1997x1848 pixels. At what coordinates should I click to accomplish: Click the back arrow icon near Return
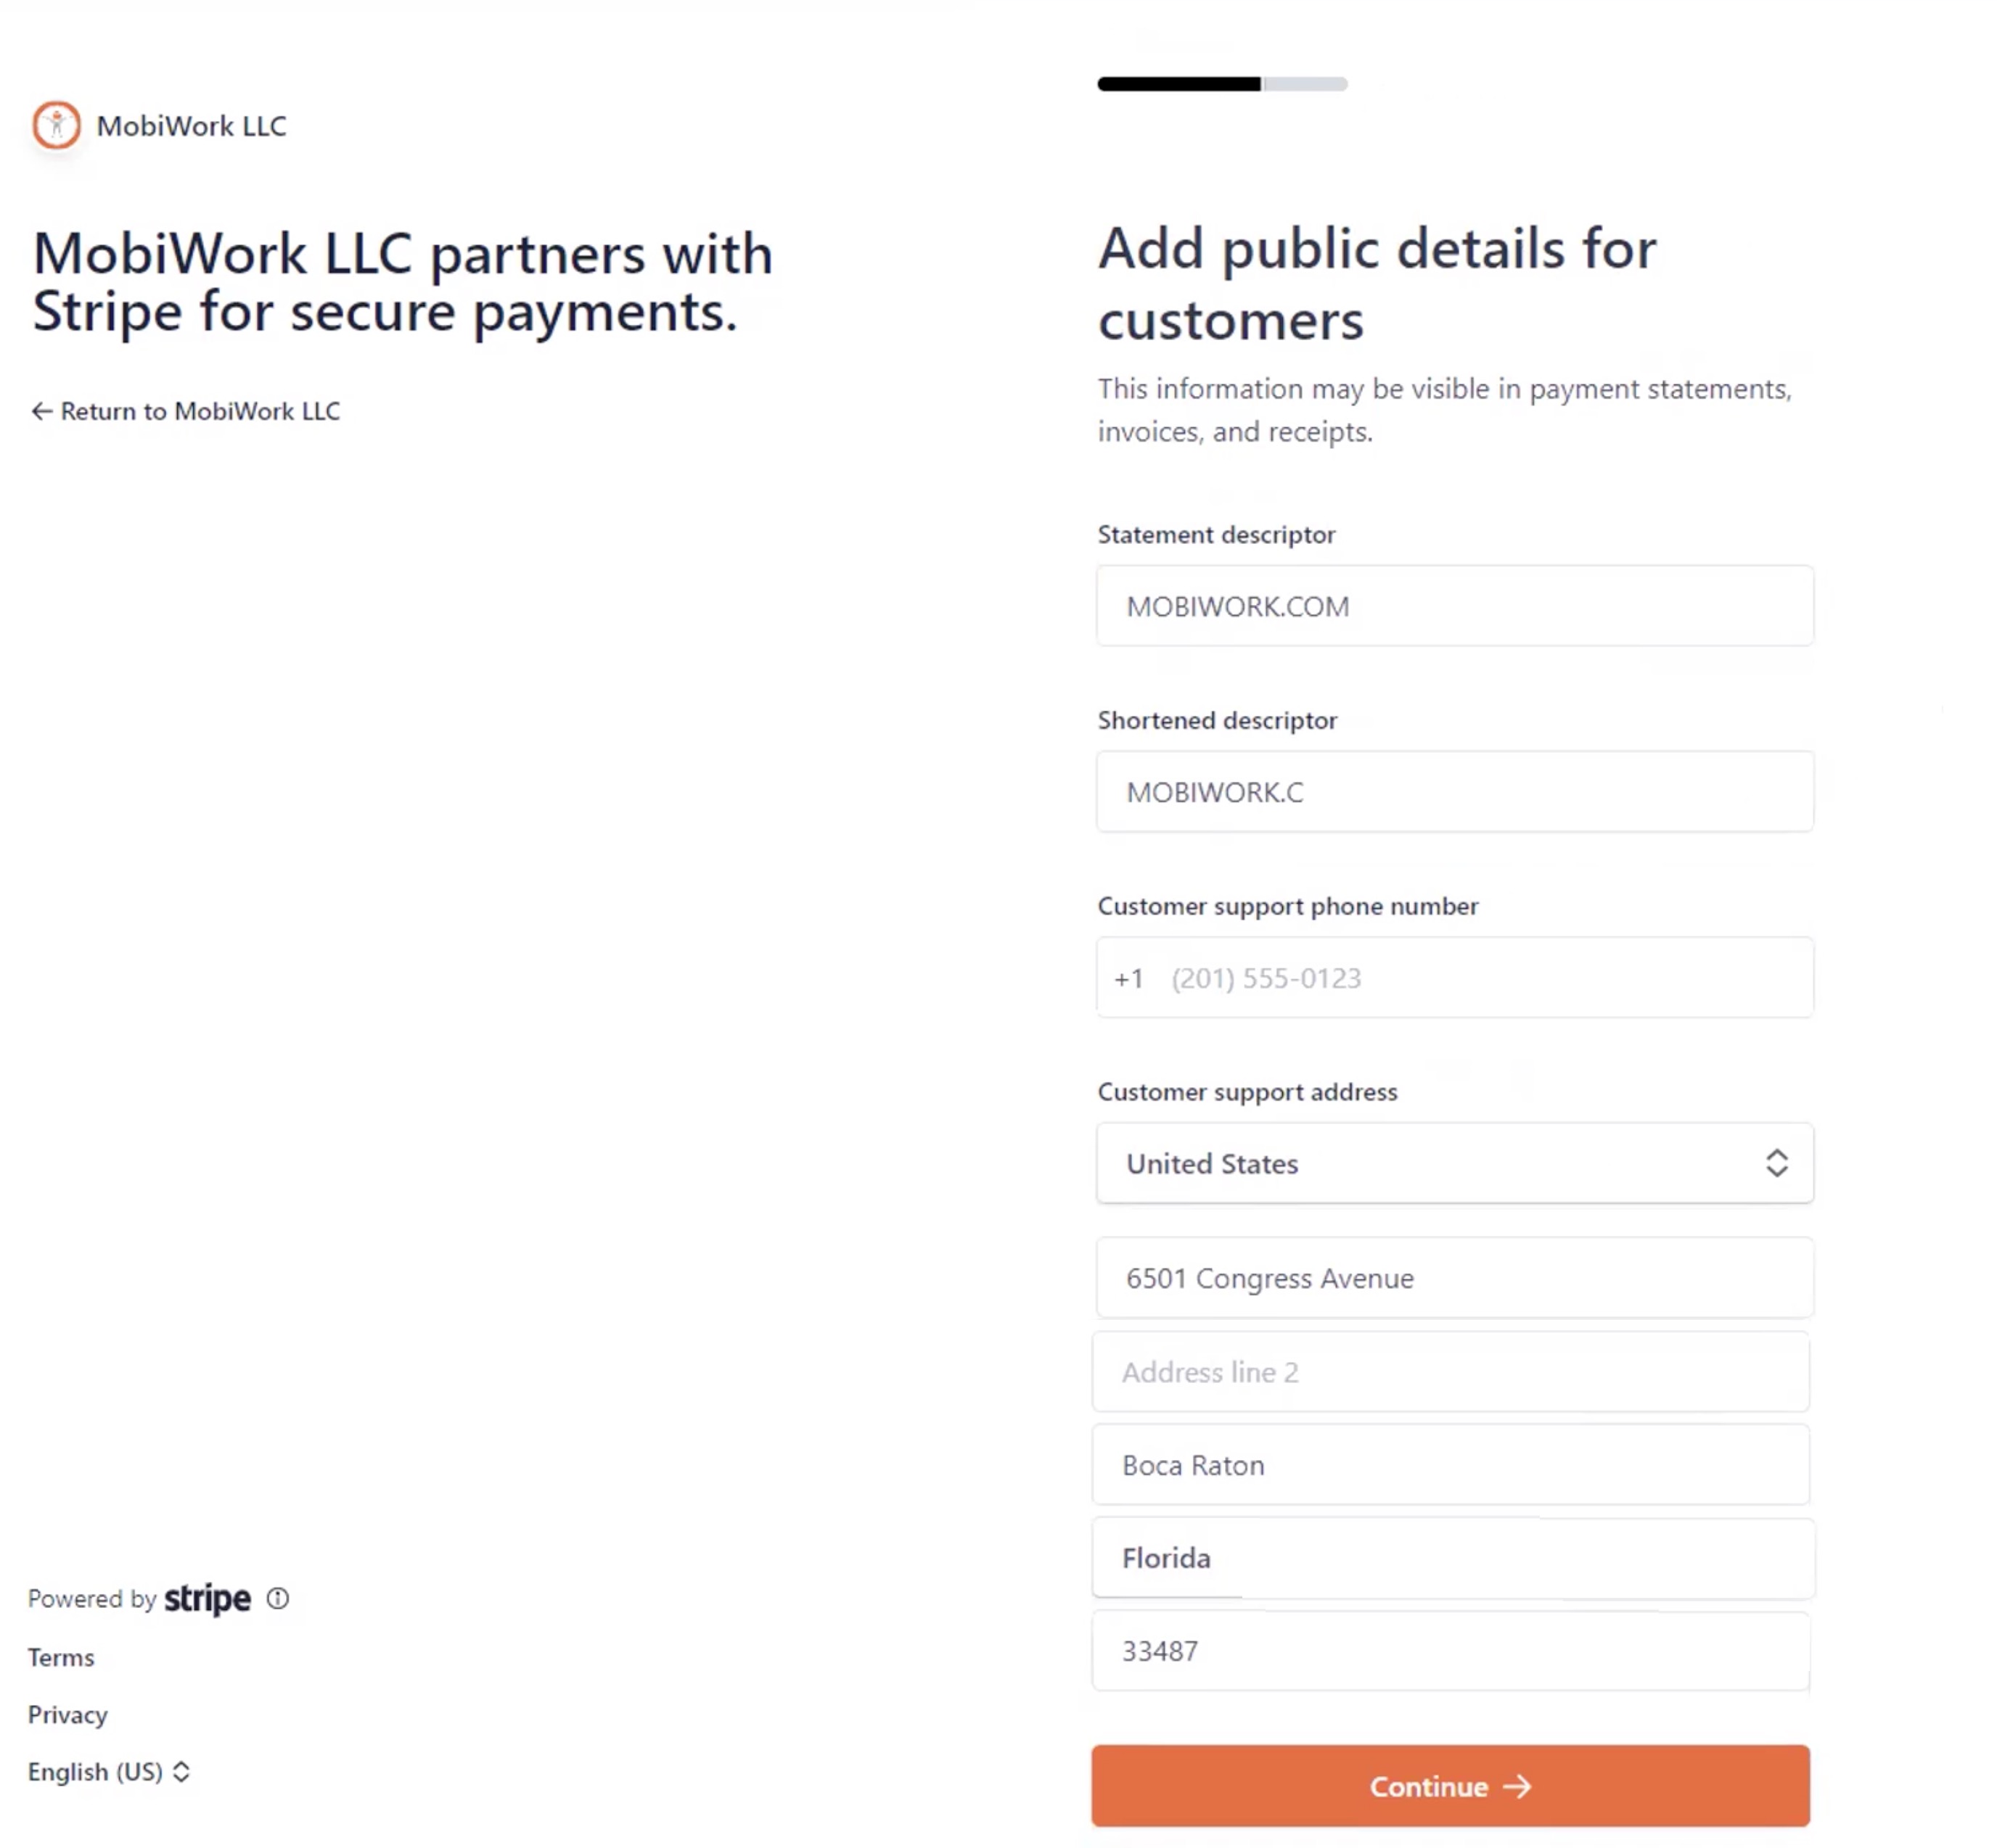point(41,411)
